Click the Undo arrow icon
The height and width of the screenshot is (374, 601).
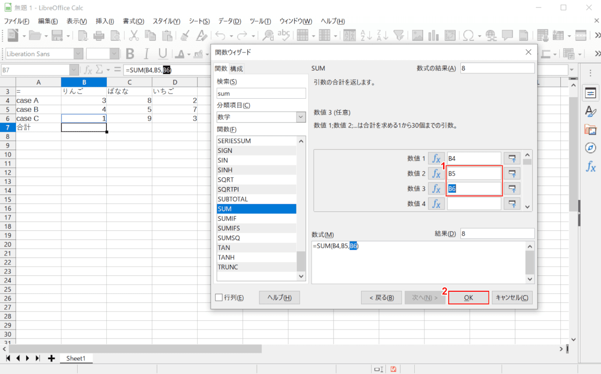tap(221, 36)
